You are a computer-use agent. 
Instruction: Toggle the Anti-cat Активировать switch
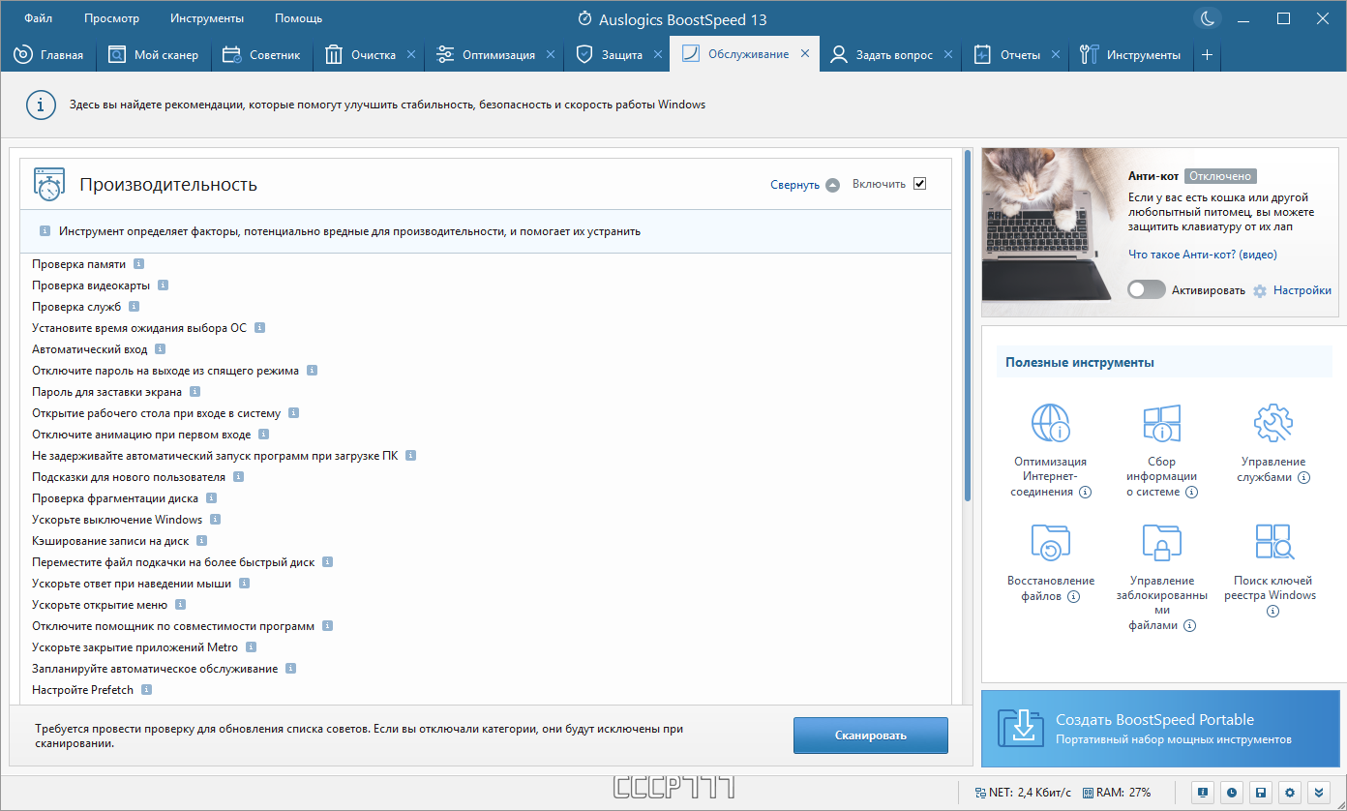pos(1146,289)
